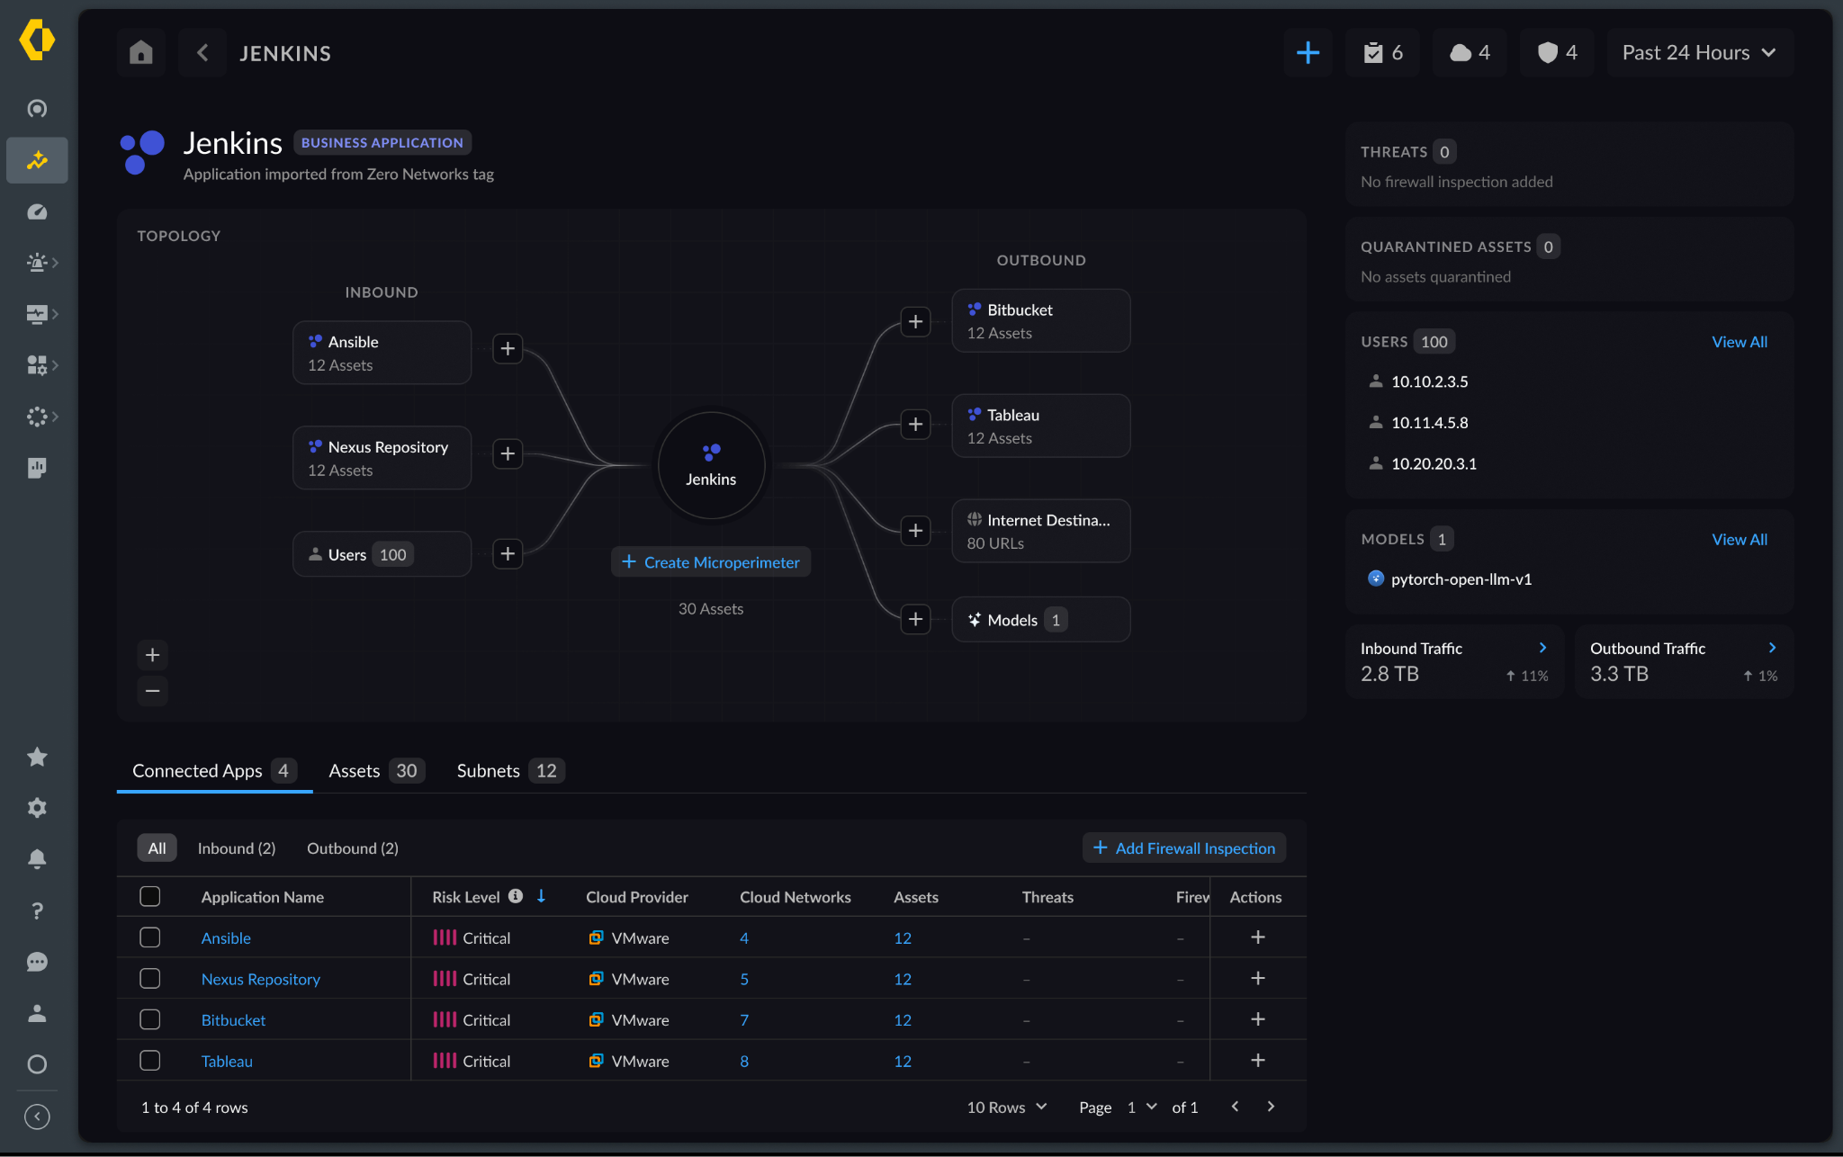Go back using the left arrow beside JENKINS
The image size is (1843, 1157).
pos(202,53)
